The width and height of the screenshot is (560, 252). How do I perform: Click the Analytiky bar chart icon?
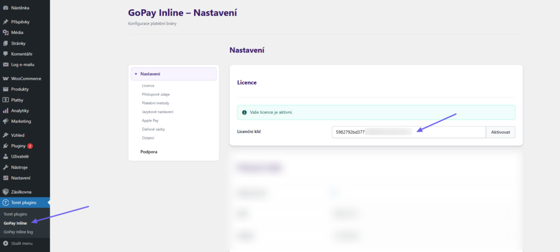[x=5, y=111]
